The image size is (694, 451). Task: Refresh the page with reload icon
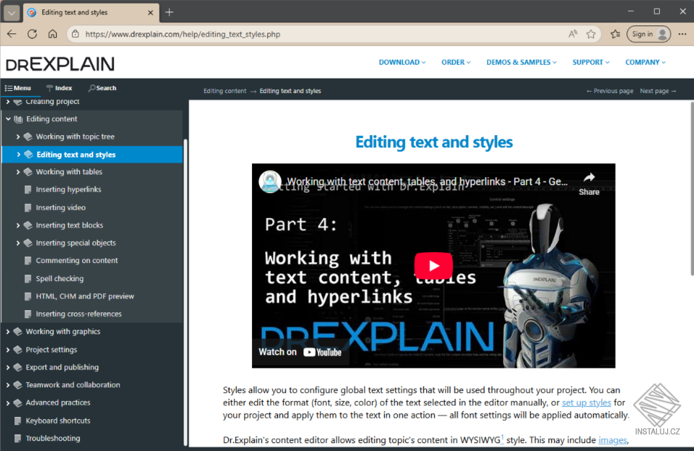[32, 34]
